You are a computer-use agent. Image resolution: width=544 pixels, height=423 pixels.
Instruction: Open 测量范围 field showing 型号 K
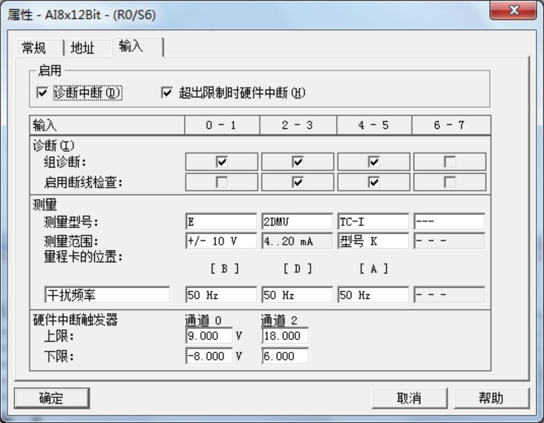[x=373, y=241]
